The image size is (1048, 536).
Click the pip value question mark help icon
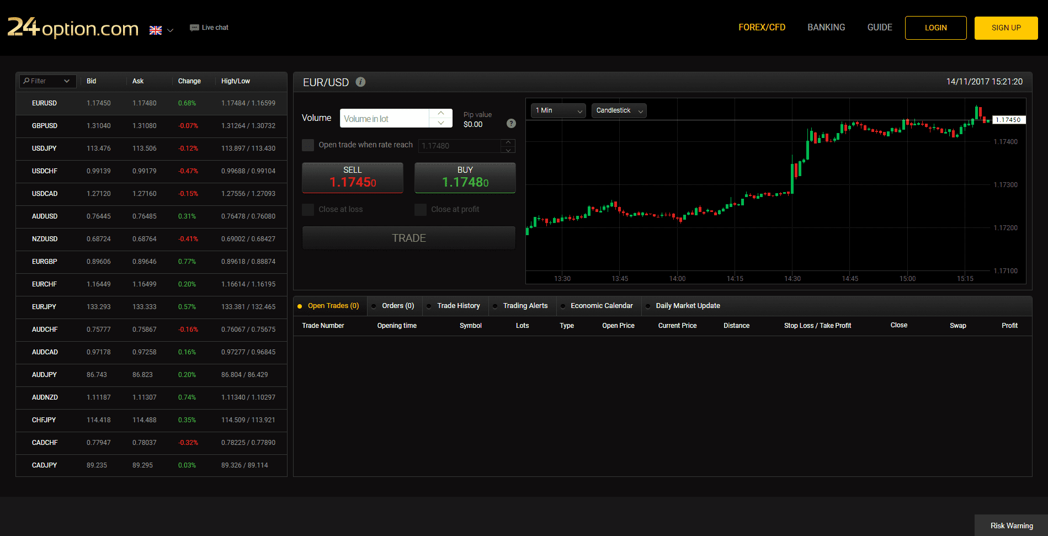click(x=511, y=124)
